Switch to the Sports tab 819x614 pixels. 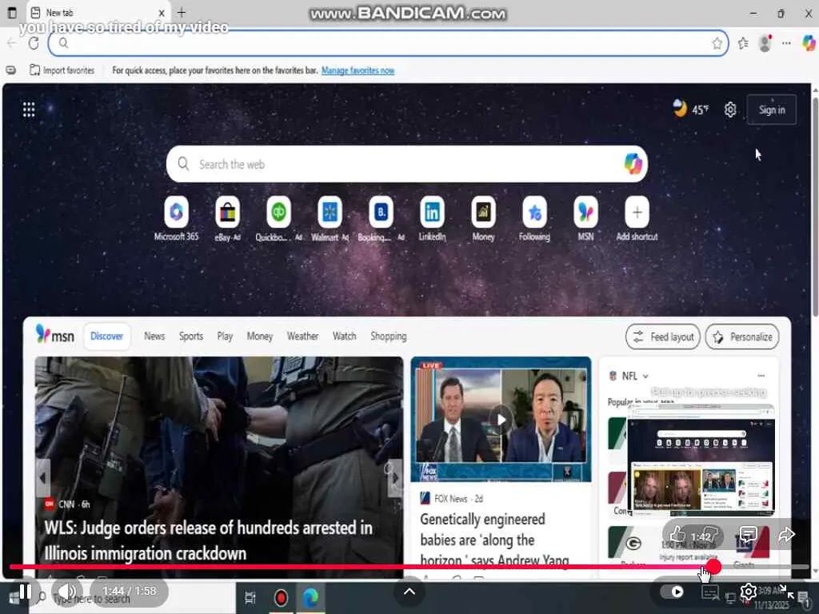(x=190, y=337)
